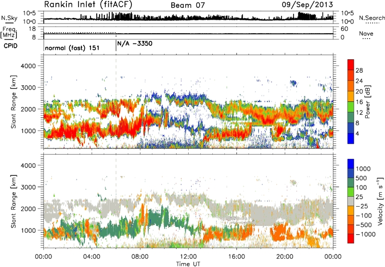Screen dimensions: 385x267
Task: Select the 'Nave' legend label
Action: pos(366,33)
